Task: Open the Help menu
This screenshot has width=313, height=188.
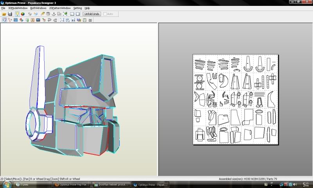Action: pos(87,8)
